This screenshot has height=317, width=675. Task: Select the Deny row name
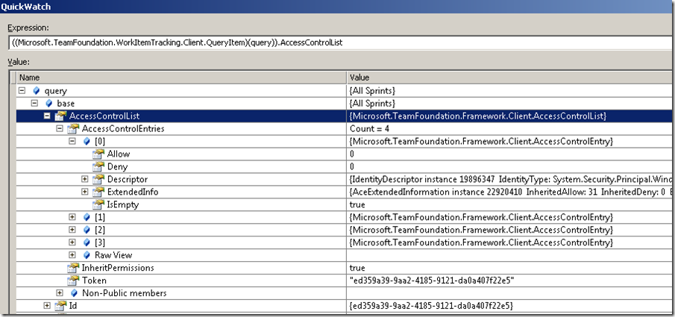tap(117, 166)
